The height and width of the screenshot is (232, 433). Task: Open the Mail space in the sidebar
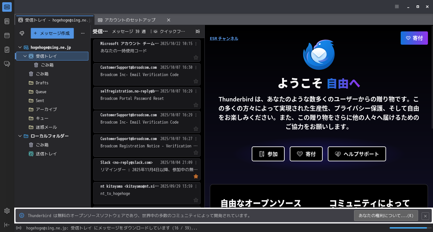tap(7, 7)
